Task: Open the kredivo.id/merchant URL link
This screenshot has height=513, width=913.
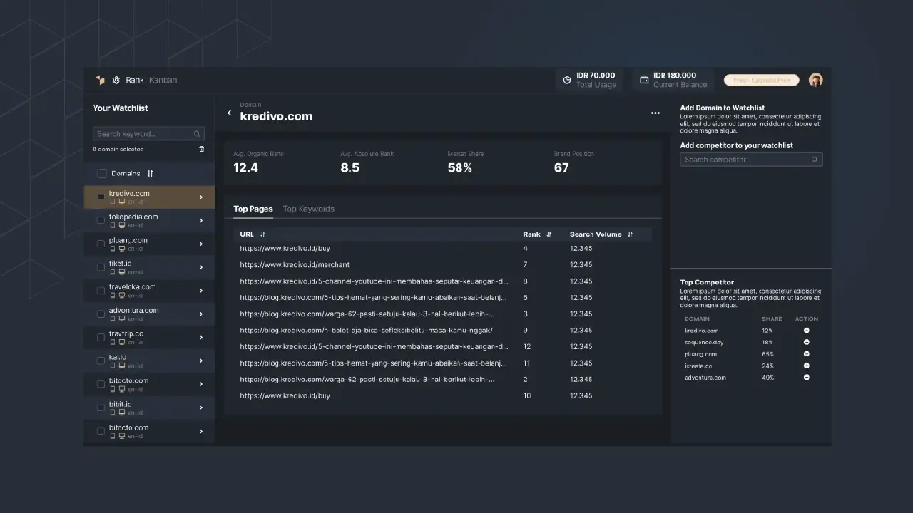Action: pos(295,264)
